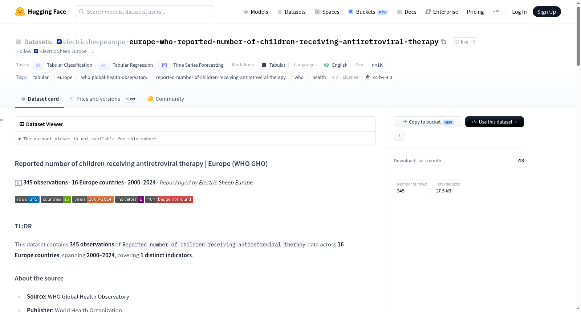Click the English language globe tag

click(336, 65)
